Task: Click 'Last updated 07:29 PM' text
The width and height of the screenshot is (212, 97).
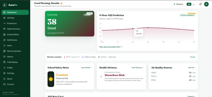Action: click(x=55, y=33)
